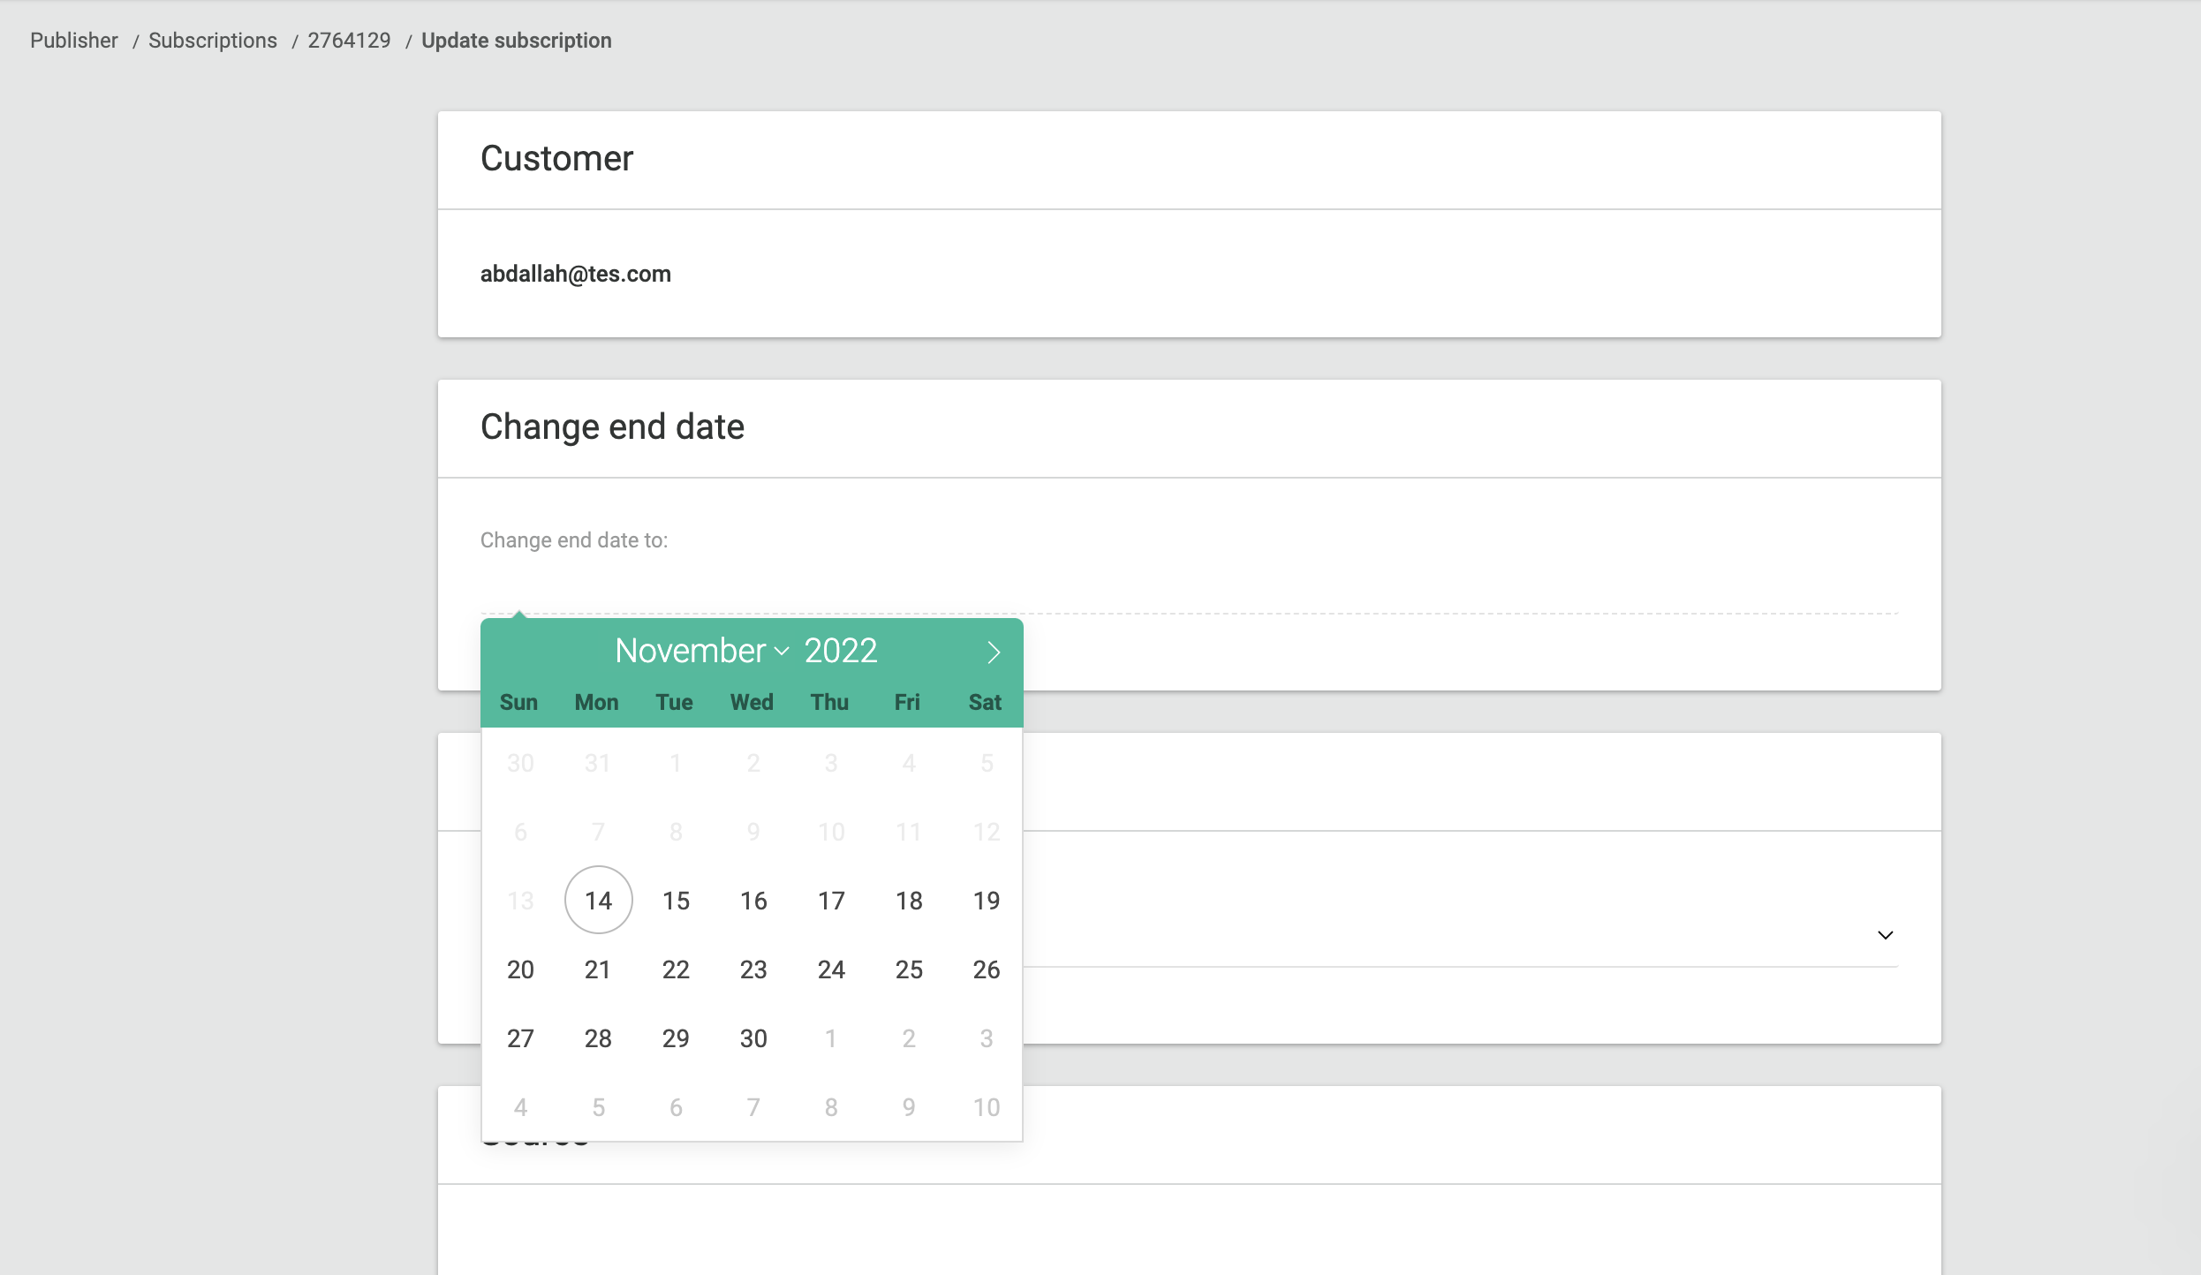Go to next month in calendar
Screen dimensions: 2201x1275
pyautogui.click(x=994, y=653)
